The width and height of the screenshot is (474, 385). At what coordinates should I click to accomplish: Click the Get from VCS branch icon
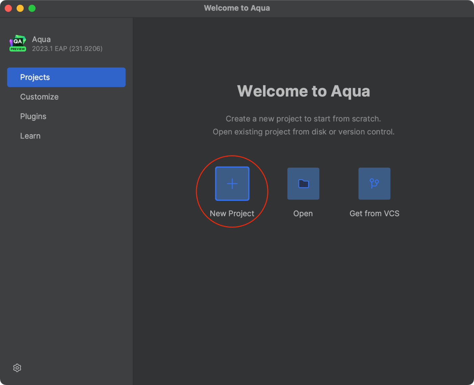(374, 184)
